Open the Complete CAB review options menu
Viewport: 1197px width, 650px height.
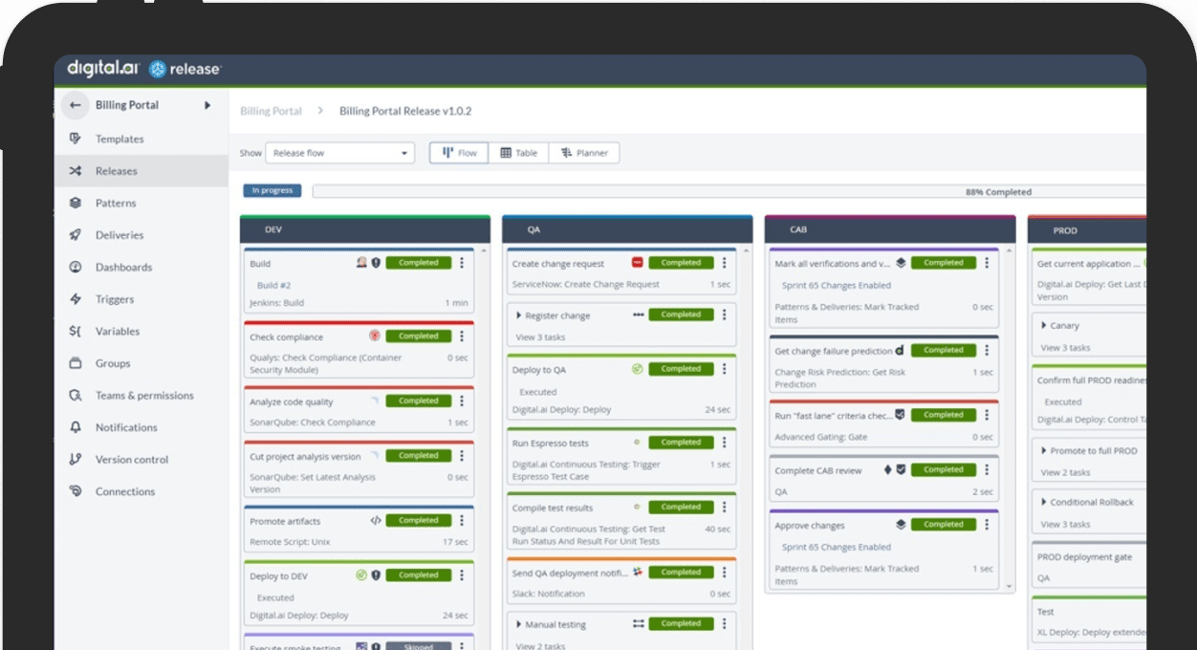pos(987,470)
